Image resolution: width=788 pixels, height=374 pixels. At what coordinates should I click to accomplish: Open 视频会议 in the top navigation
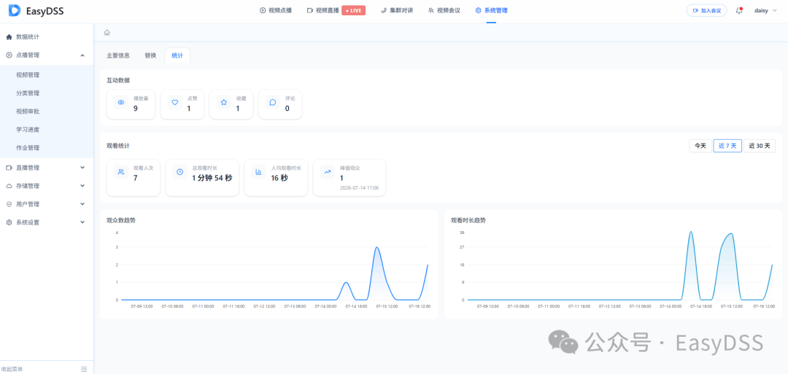(444, 10)
